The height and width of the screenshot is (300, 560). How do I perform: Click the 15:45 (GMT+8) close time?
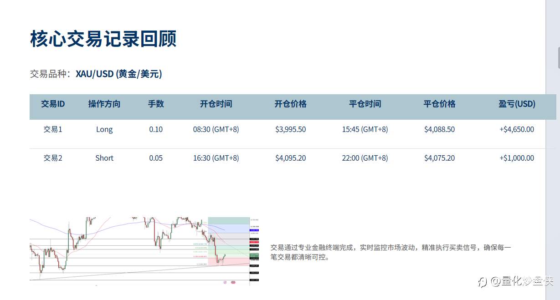tap(365, 129)
